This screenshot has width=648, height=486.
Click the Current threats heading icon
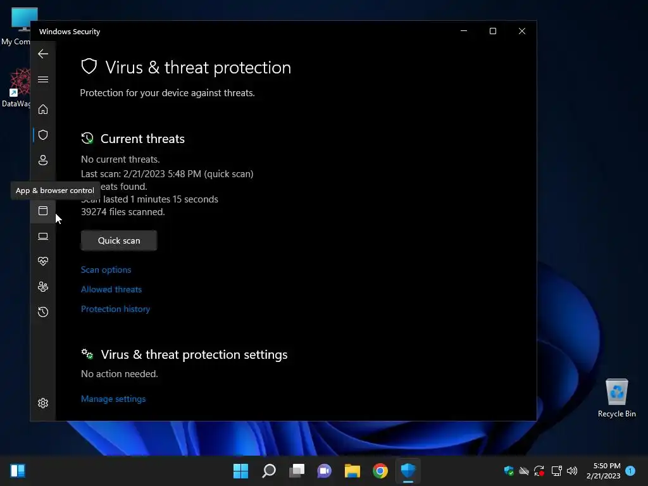coord(87,138)
